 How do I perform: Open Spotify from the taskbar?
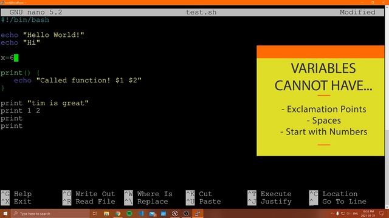(x=129, y=214)
